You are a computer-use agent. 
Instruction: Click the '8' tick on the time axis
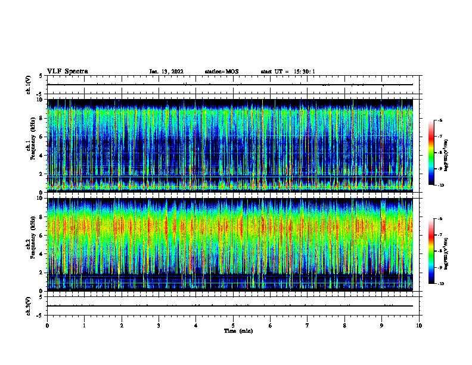pyautogui.click(x=344, y=326)
